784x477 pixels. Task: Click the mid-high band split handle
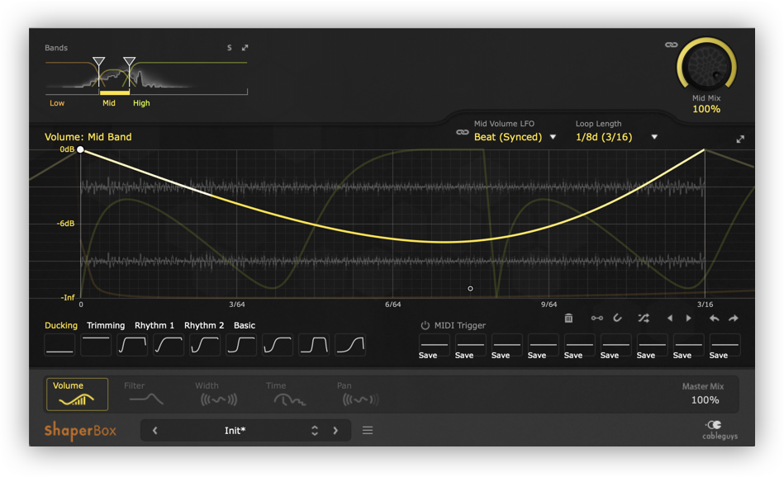point(130,62)
